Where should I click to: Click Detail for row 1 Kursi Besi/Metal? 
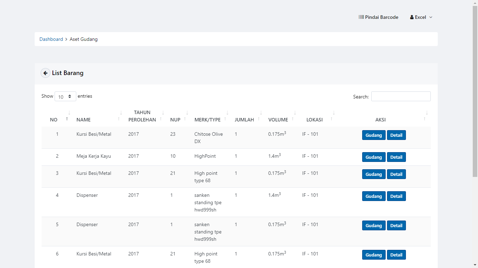(x=396, y=135)
